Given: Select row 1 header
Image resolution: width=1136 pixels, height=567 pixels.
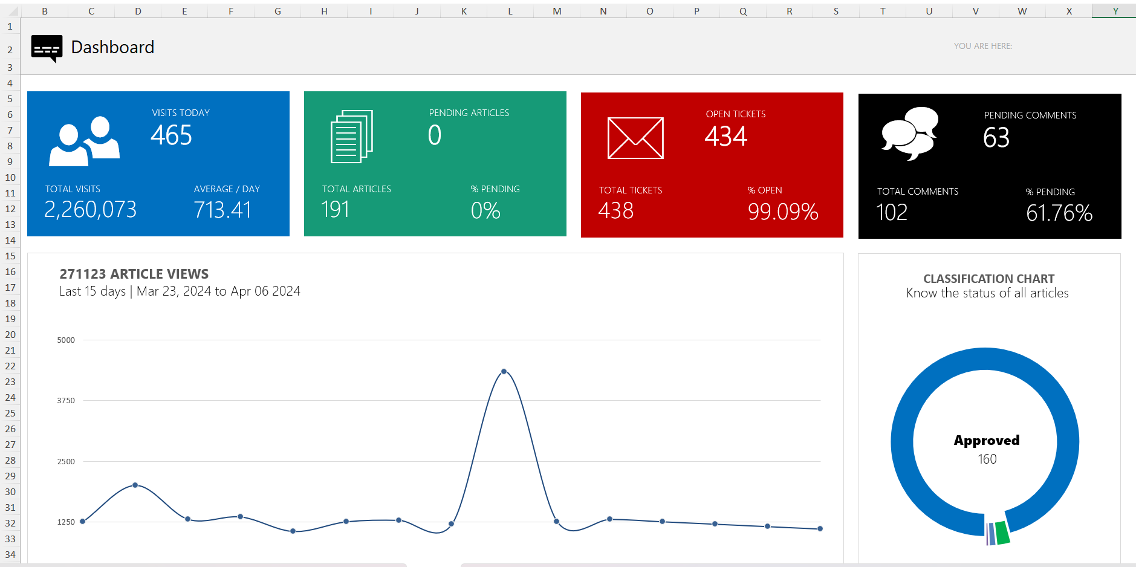Looking at the screenshot, I should (10, 27).
